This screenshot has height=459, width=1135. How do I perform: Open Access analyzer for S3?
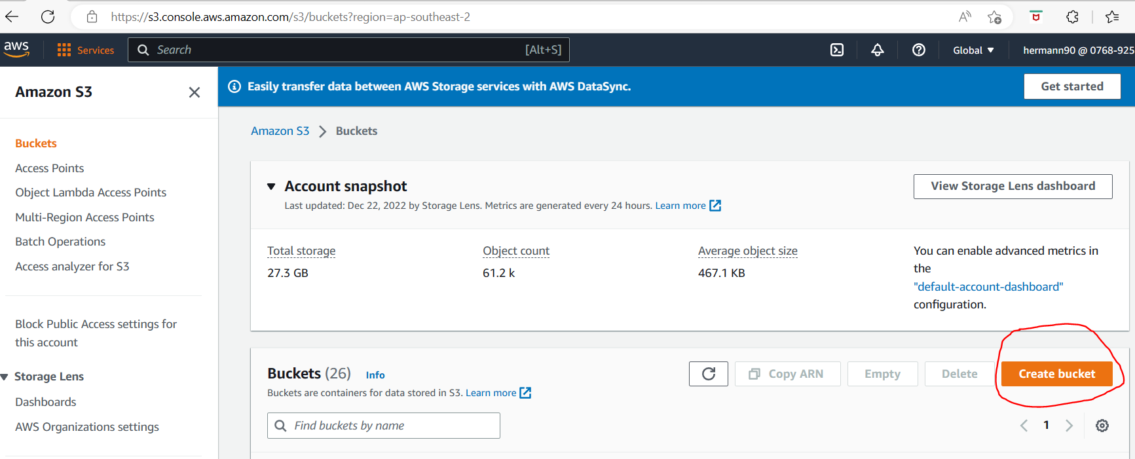point(72,266)
